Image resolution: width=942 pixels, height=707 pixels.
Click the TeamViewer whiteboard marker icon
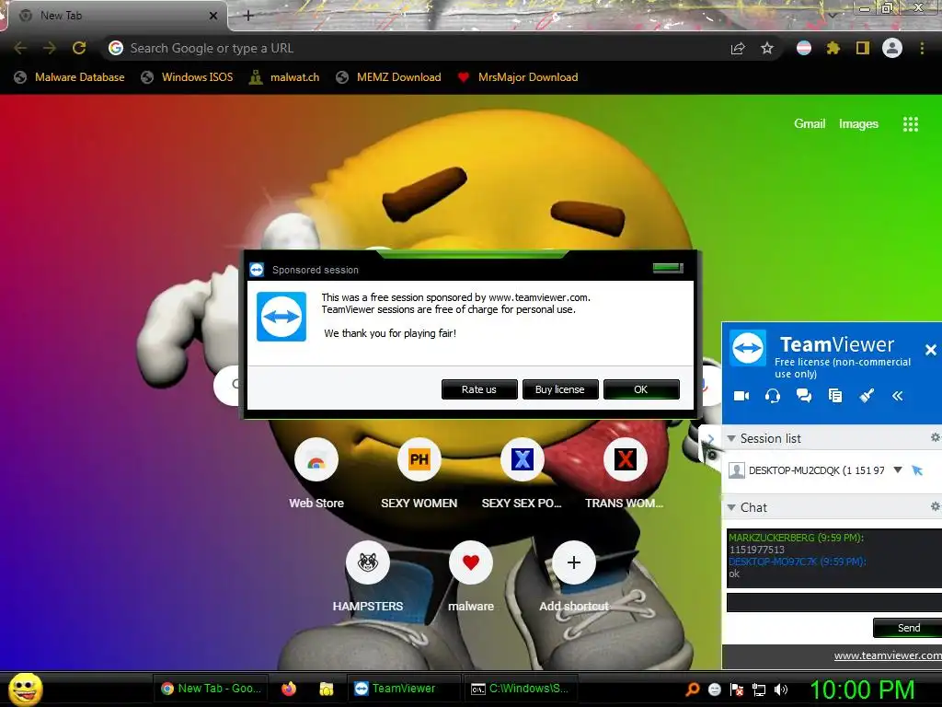click(x=867, y=396)
